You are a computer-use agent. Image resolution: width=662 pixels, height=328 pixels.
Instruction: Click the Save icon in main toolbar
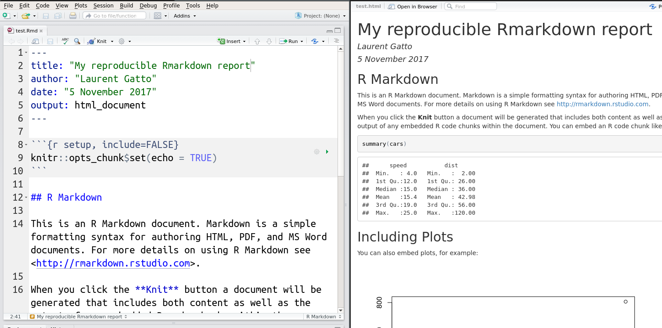pyautogui.click(x=46, y=16)
